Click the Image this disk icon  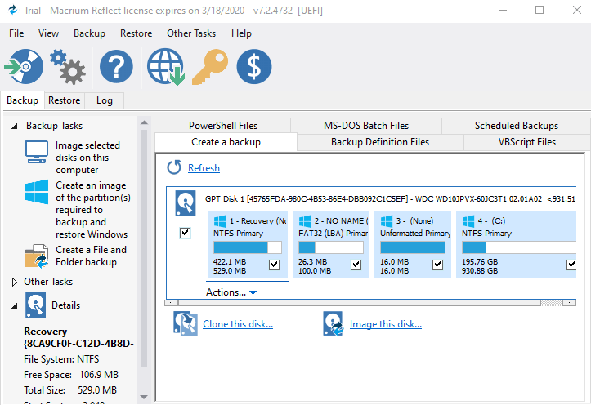(334, 323)
